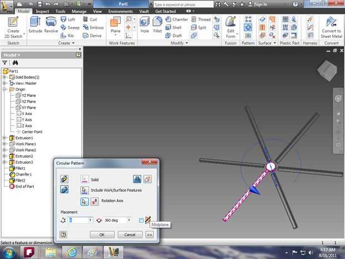Open Circular Pattern dialog help
The height and width of the screenshot is (259, 345).
pyautogui.click(x=63, y=234)
